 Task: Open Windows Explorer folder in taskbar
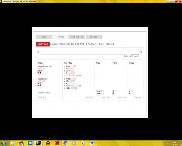point(13,143)
